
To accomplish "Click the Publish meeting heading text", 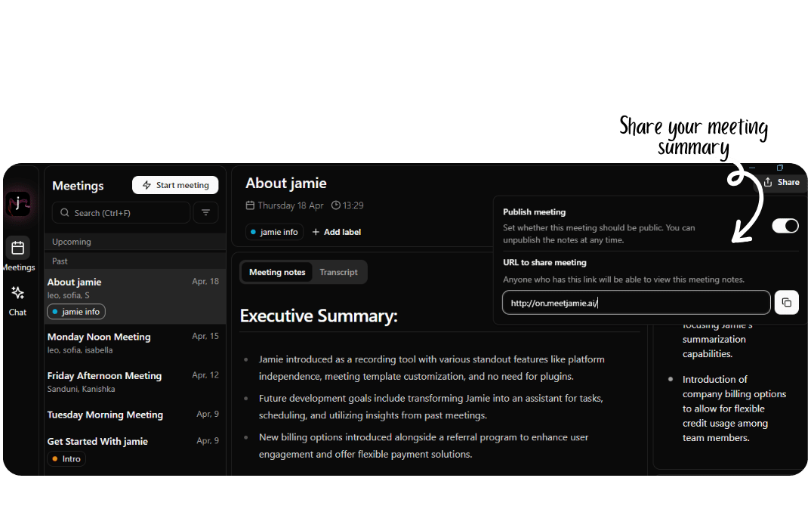I will point(535,212).
